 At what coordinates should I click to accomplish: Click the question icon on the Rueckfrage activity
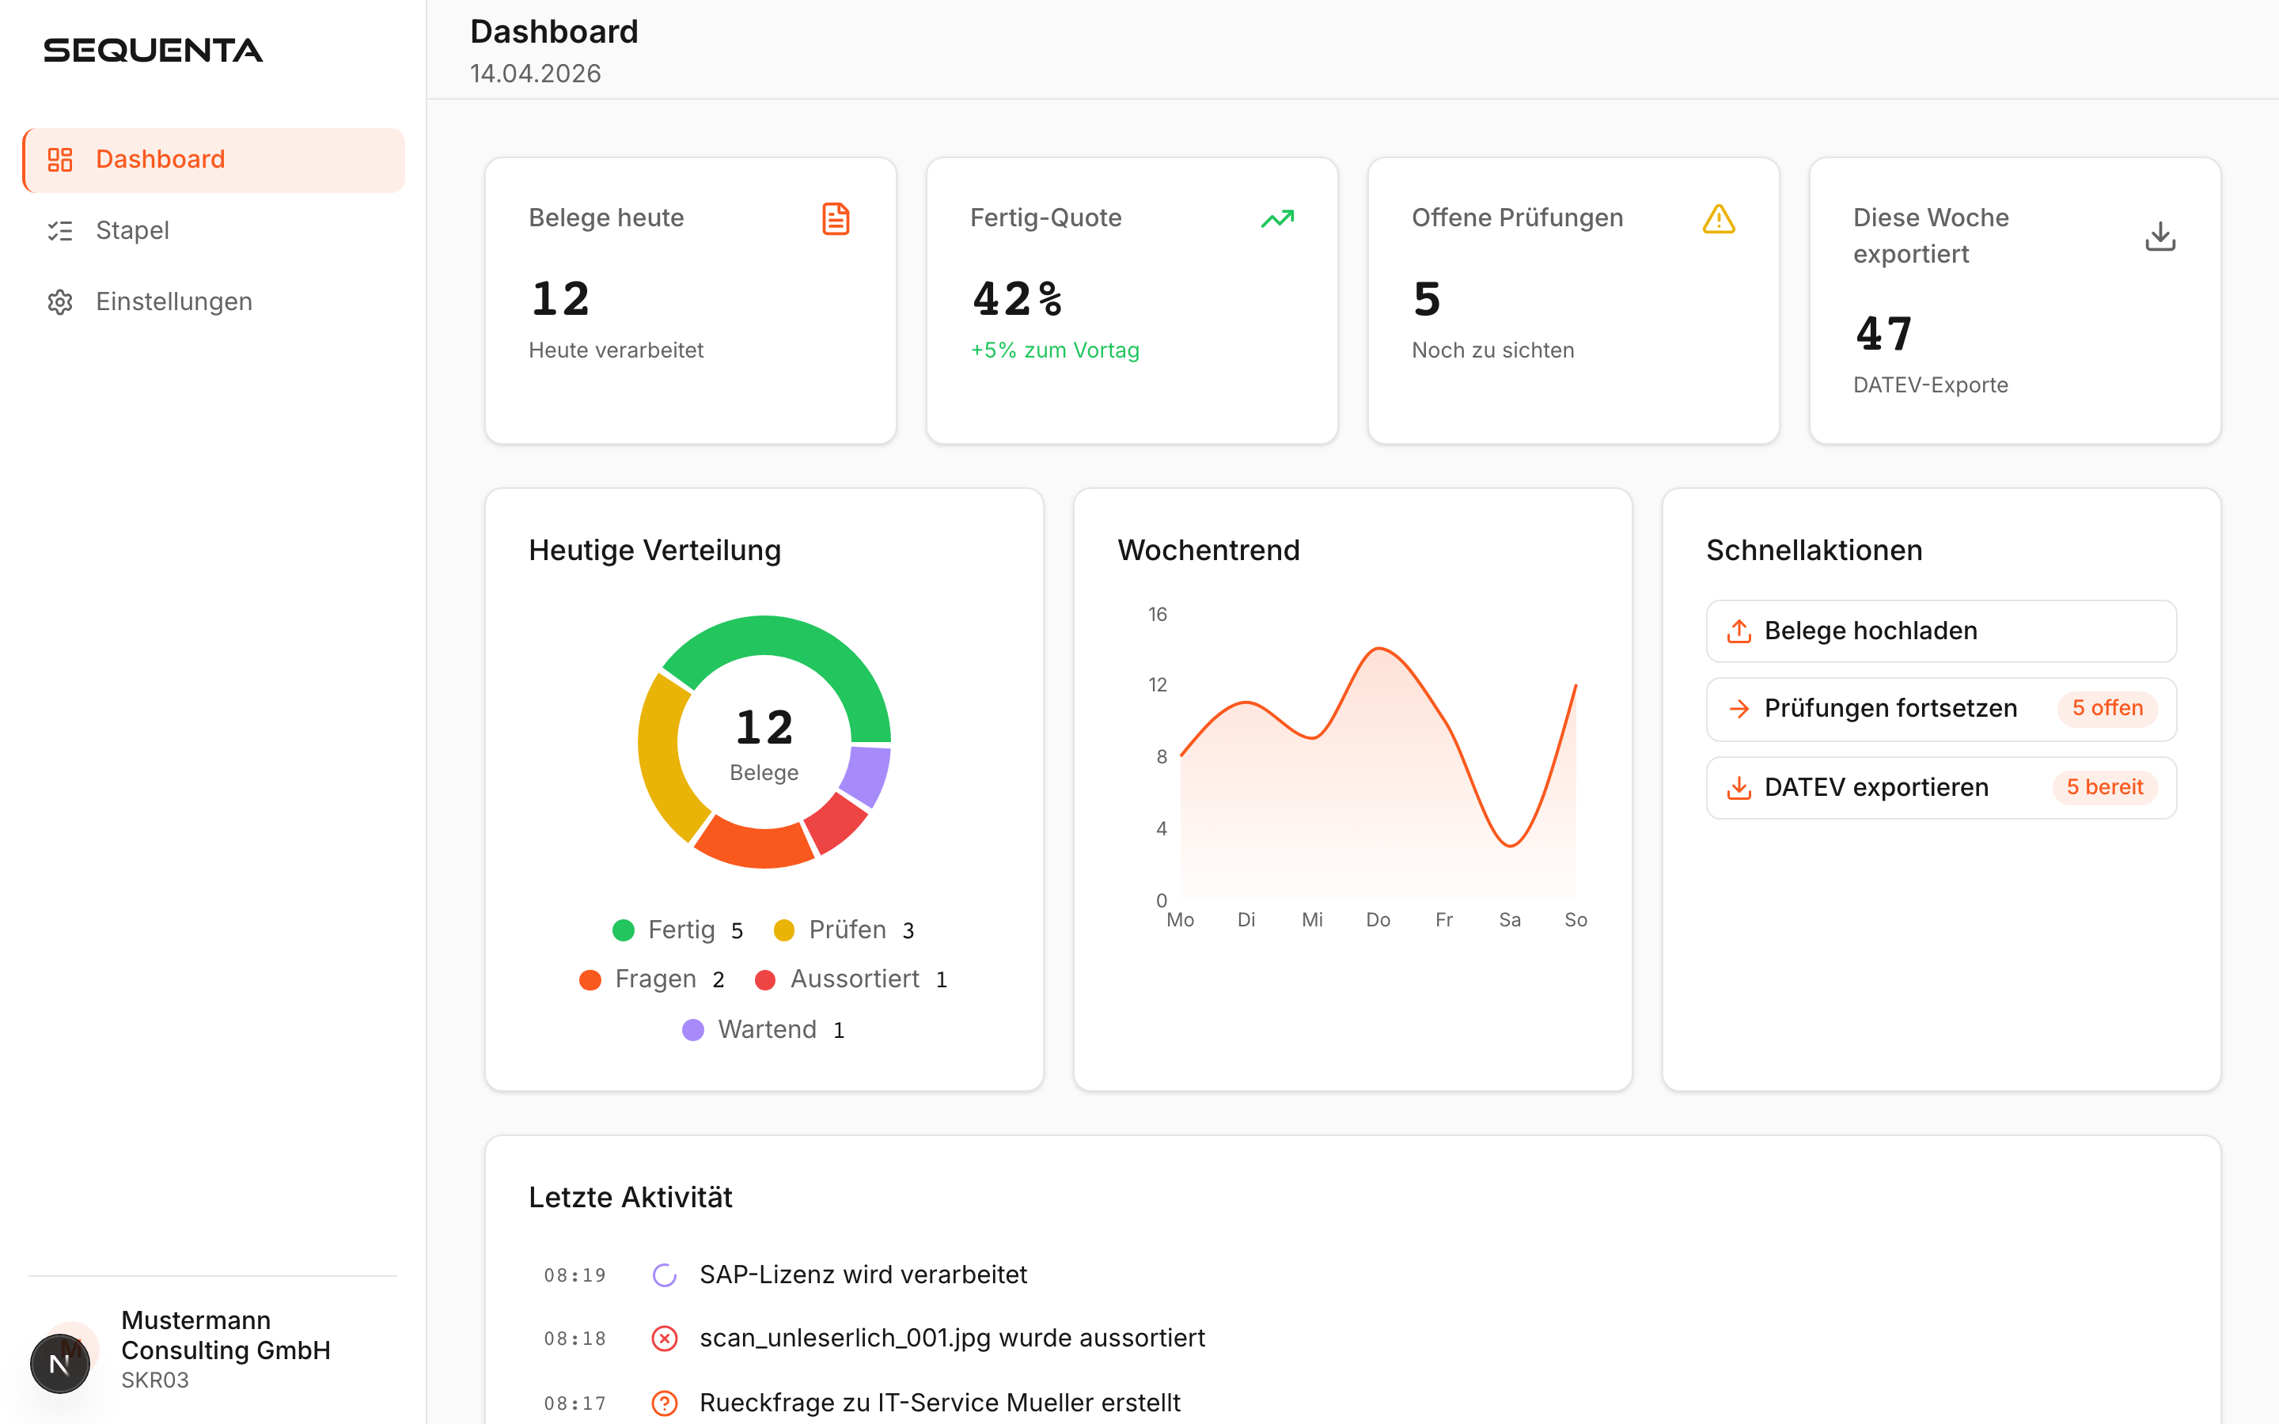[x=665, y=1403]
